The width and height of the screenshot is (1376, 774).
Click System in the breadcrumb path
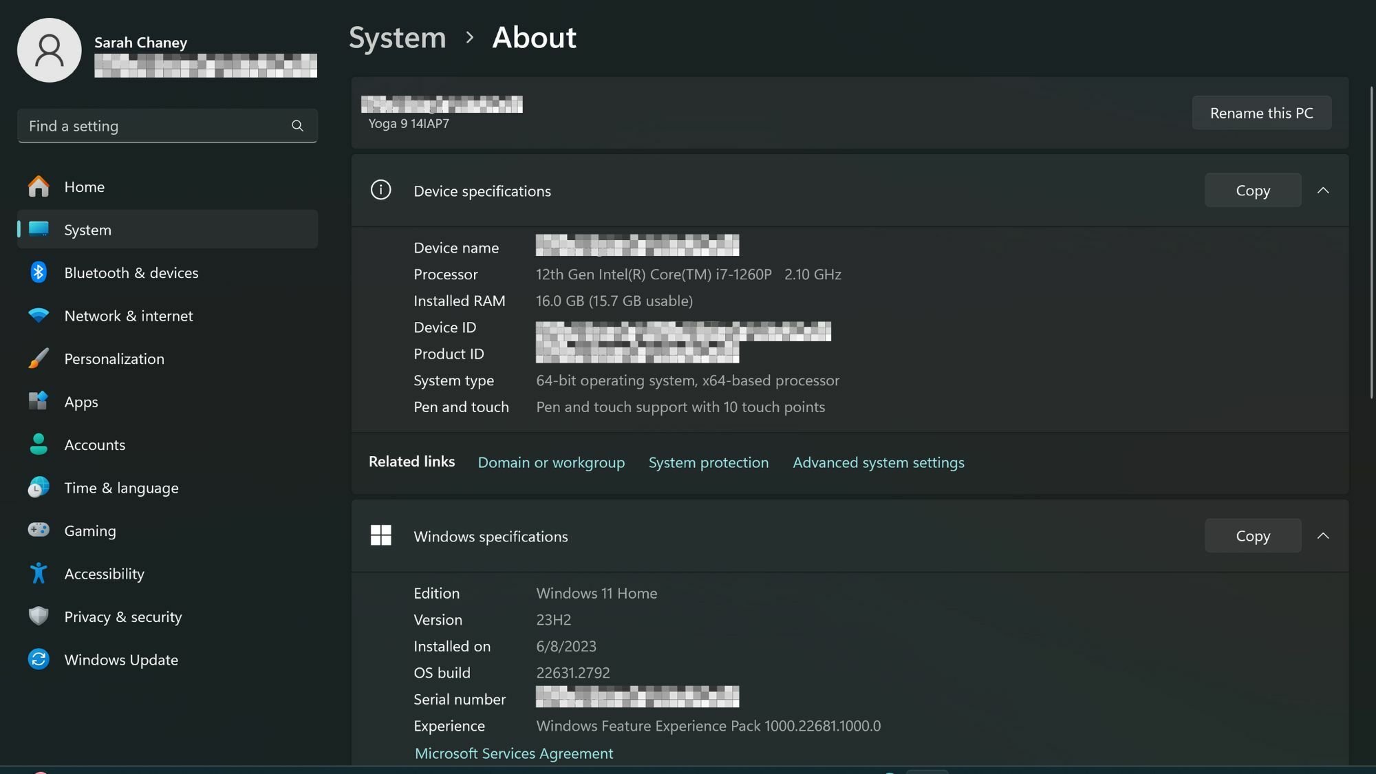click(397, 38)
